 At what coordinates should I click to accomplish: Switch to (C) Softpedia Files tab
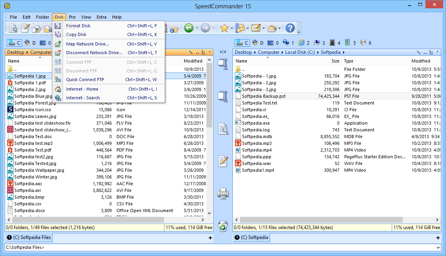click(29, 237)
